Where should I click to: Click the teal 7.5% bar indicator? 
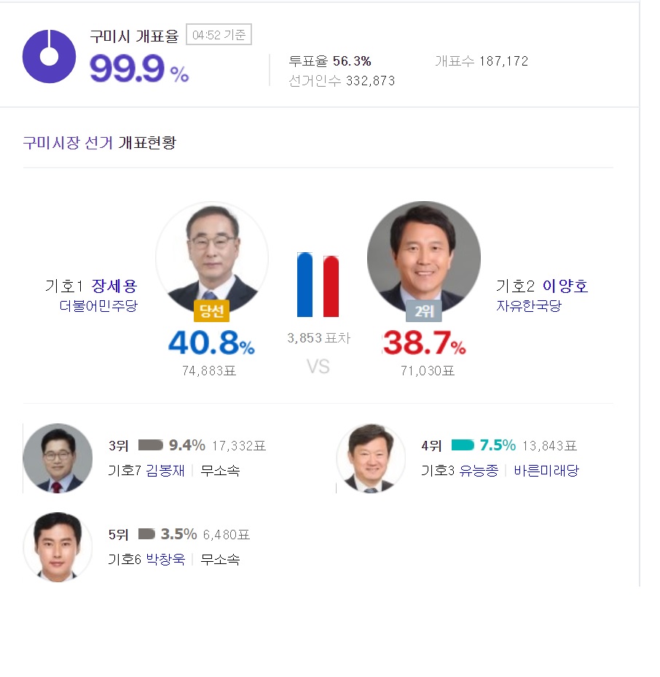[463, 445]
